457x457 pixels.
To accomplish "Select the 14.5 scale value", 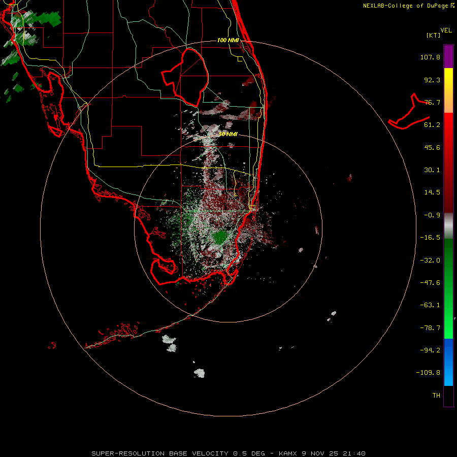I will click(x=432, y=192).
